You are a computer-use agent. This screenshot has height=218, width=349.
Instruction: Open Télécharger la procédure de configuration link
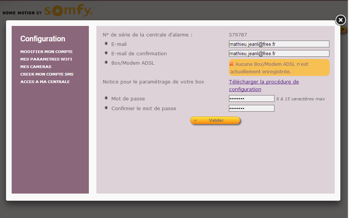pyautogui.click(x=264, y=85)
